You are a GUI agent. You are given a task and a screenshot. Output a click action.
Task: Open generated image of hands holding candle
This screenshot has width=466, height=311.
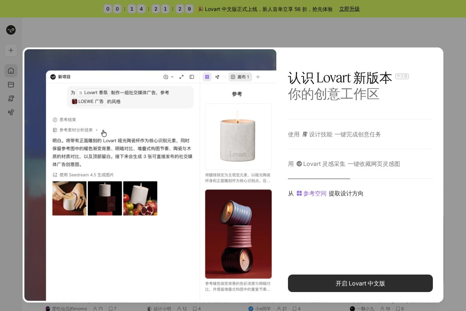(x=70, y=198)
